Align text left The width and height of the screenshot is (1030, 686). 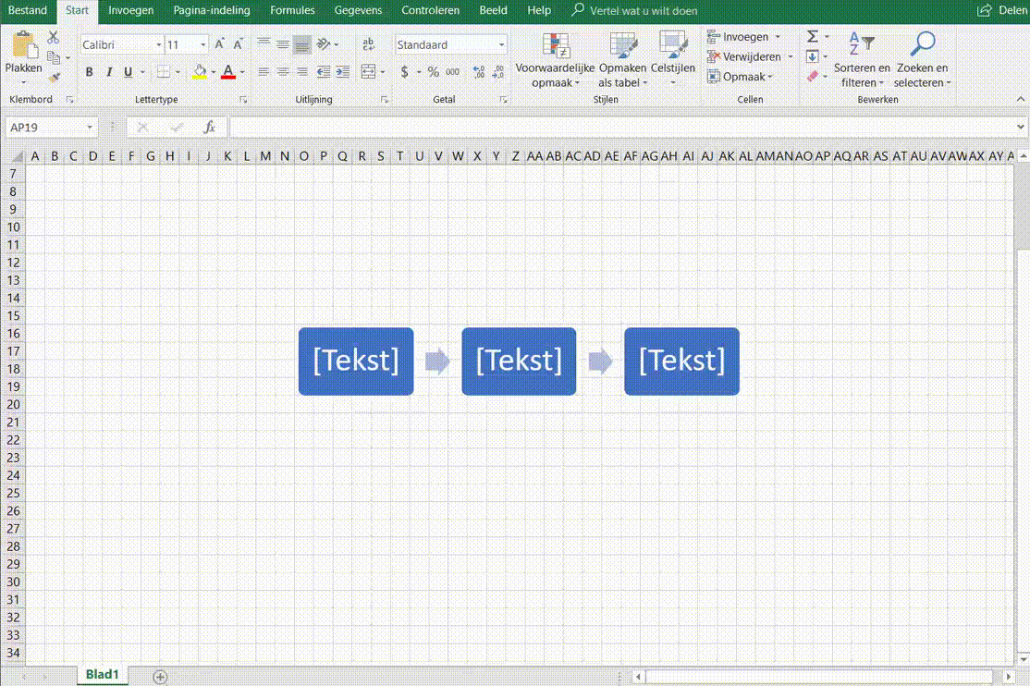[264, 71]
